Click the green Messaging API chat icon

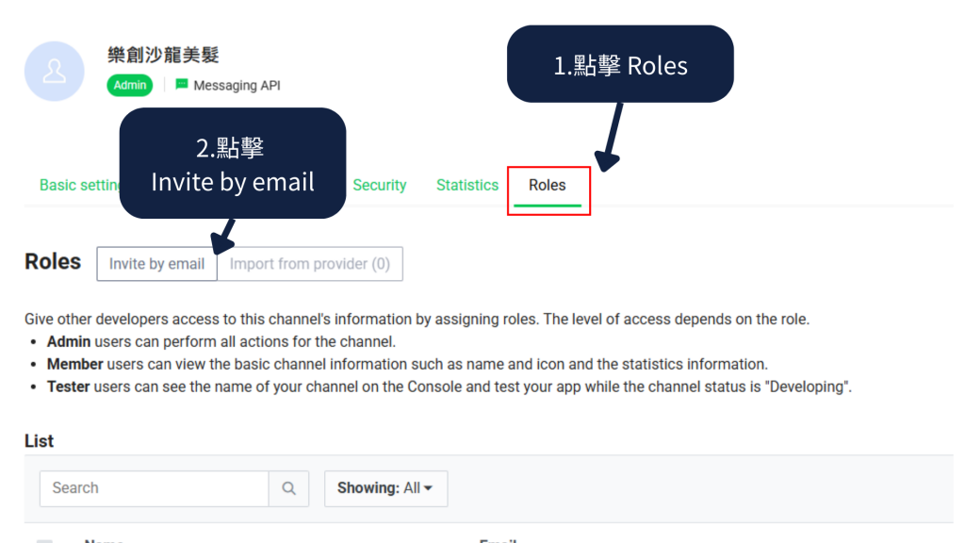click(182, 85)
